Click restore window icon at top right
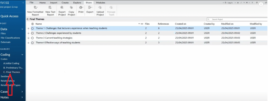 click(x=266, y=3)
